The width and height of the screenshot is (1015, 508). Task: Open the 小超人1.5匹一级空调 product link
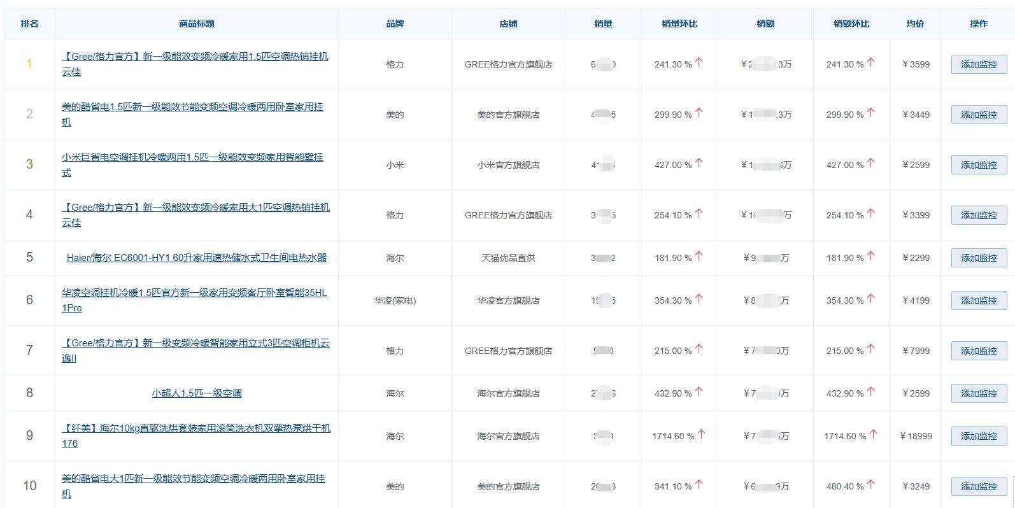pyautogui.click(x=196, y=393)
